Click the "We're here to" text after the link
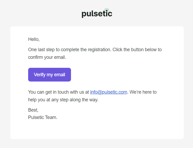Screen dimensions: 193x148 (x=143, y=92)
